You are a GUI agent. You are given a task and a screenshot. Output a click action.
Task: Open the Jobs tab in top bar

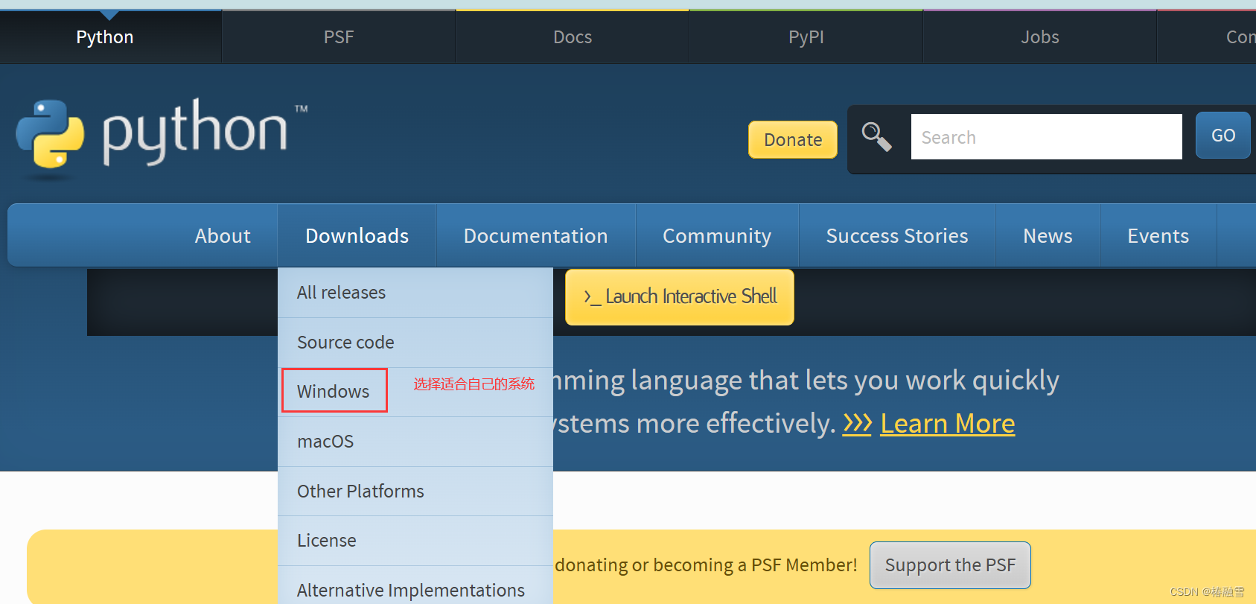[1040, 37]
